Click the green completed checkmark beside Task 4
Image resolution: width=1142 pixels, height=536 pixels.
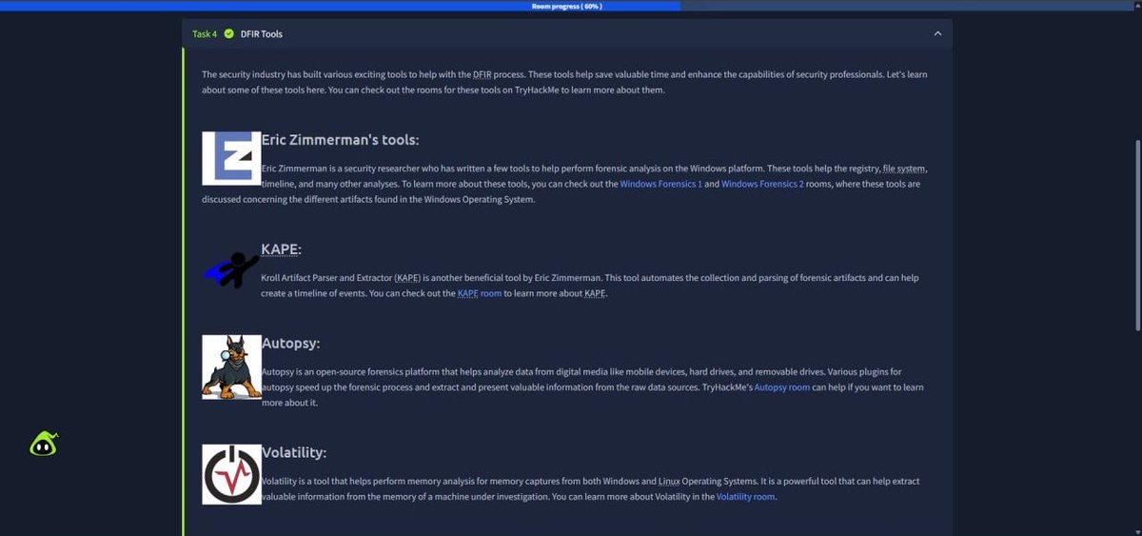point(229,34)
